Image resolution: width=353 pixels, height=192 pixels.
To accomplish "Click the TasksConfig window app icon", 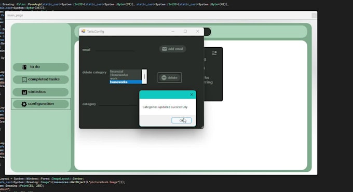I will [x=83, y=31].
